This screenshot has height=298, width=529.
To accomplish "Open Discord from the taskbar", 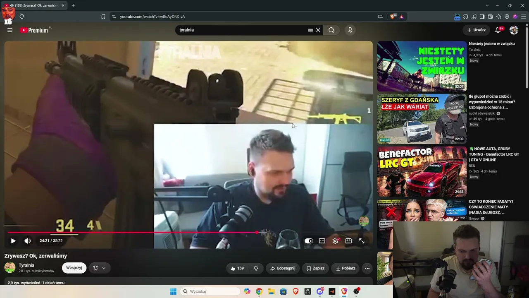I will (x=320, y=291).
